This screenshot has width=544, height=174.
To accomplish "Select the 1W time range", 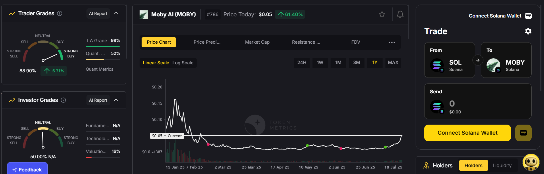I will point(320,63).
